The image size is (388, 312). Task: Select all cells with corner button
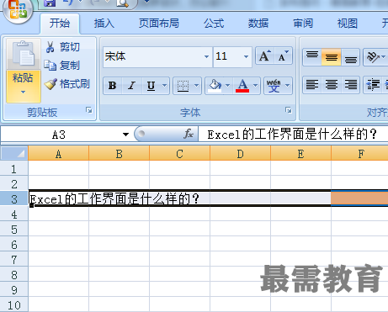click(14, 153)
